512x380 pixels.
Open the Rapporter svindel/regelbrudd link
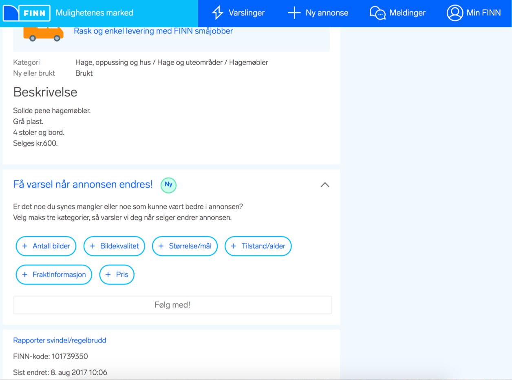(60, 340)
